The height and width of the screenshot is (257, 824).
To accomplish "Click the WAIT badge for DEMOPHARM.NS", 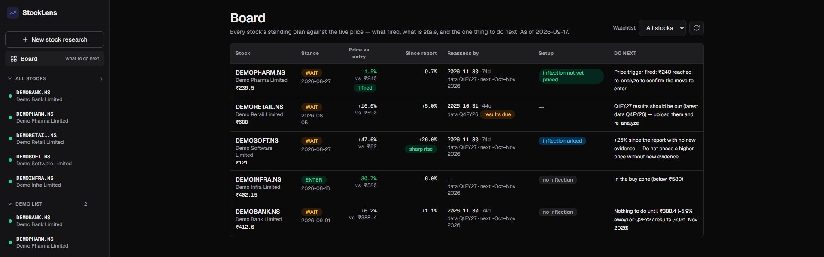I will tap(312, 73).
